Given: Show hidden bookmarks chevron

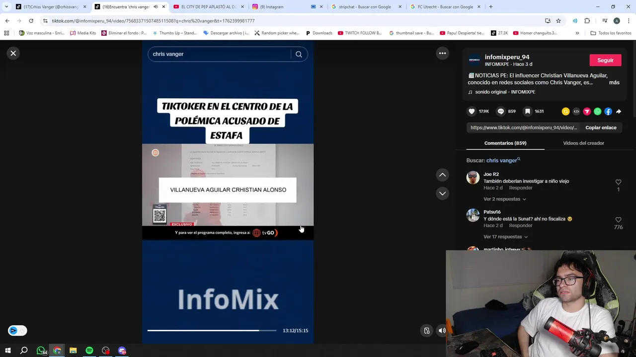Looking at the screenshot, I should (x=577, y=33).
